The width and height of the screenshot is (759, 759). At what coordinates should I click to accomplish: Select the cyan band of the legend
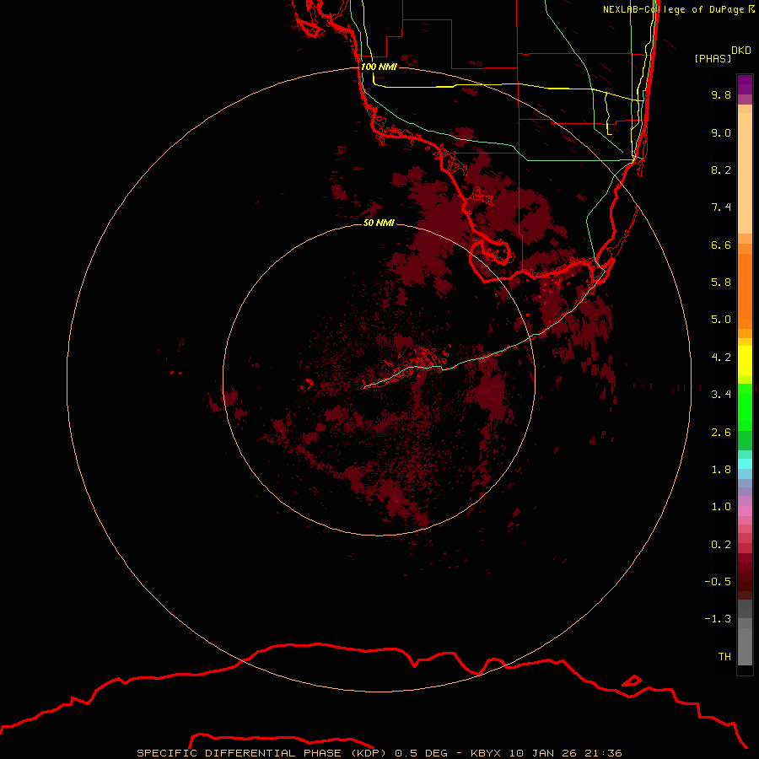745,464
